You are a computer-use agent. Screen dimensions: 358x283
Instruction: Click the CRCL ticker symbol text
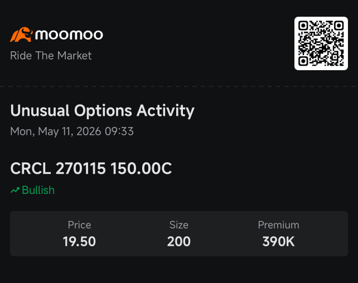pos(31,169)
